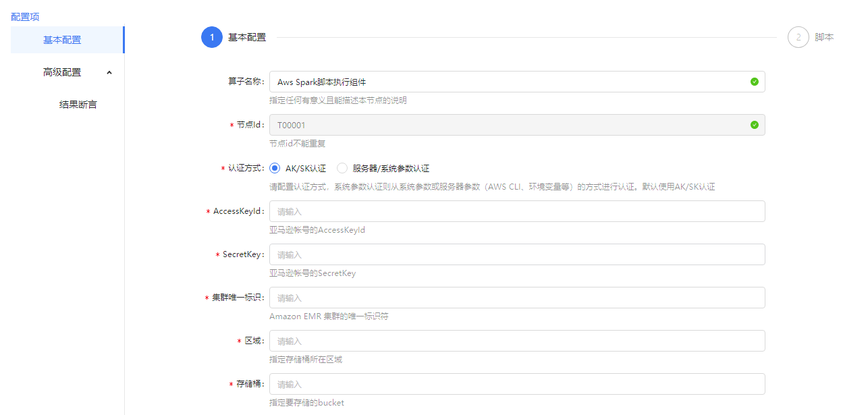The image size is (868, 415).
Task: Click the step 1 circle for 基本配置
Action: (212, 38)
